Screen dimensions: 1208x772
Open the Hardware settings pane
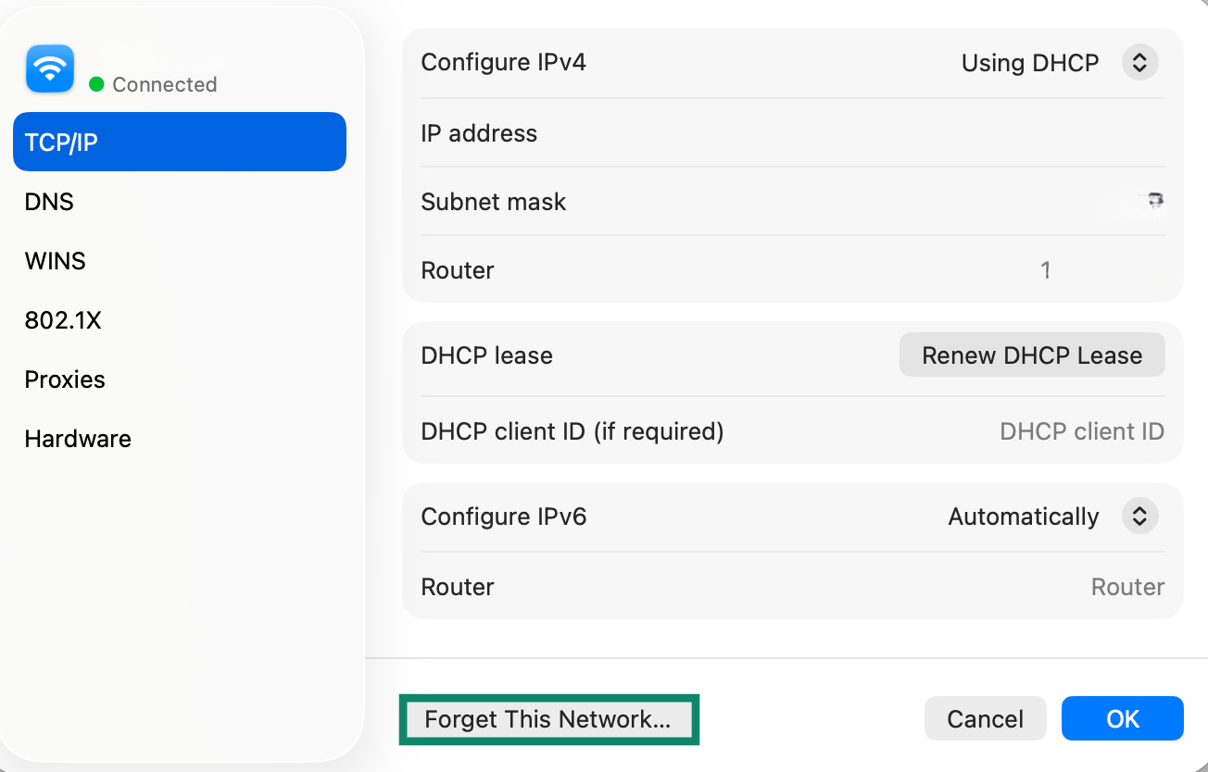click(x=78, y=438)
